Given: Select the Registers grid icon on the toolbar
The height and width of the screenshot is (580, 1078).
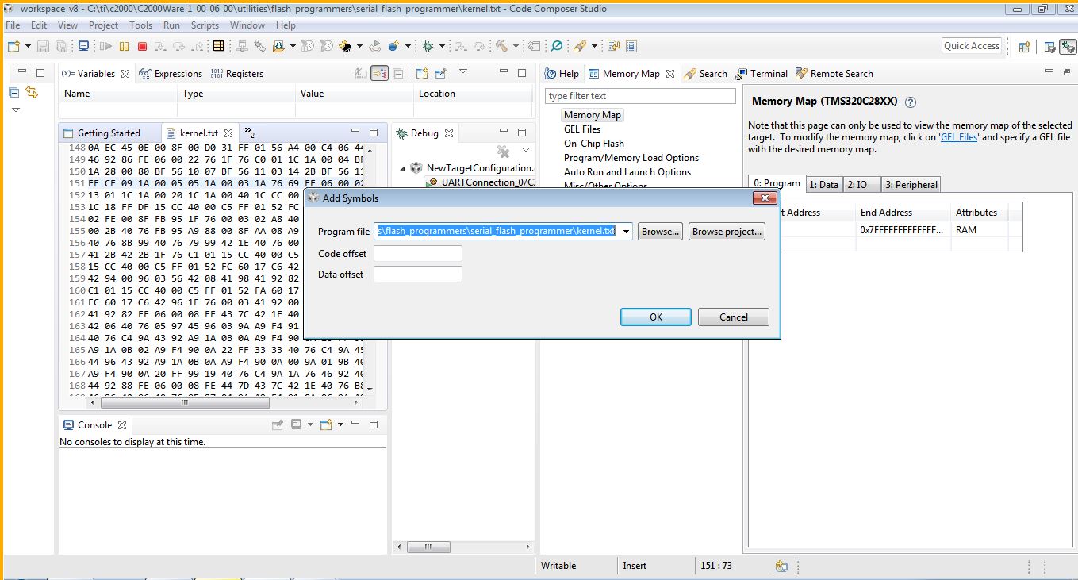Looking at the screenshot, I should tap(218, 45).
